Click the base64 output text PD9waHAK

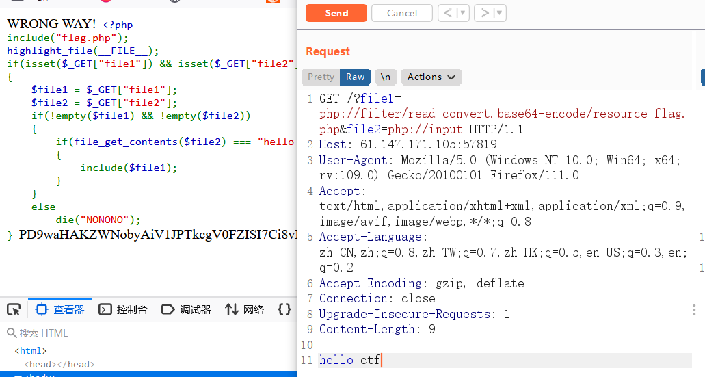pyautogui.click(x=157, y=235)
